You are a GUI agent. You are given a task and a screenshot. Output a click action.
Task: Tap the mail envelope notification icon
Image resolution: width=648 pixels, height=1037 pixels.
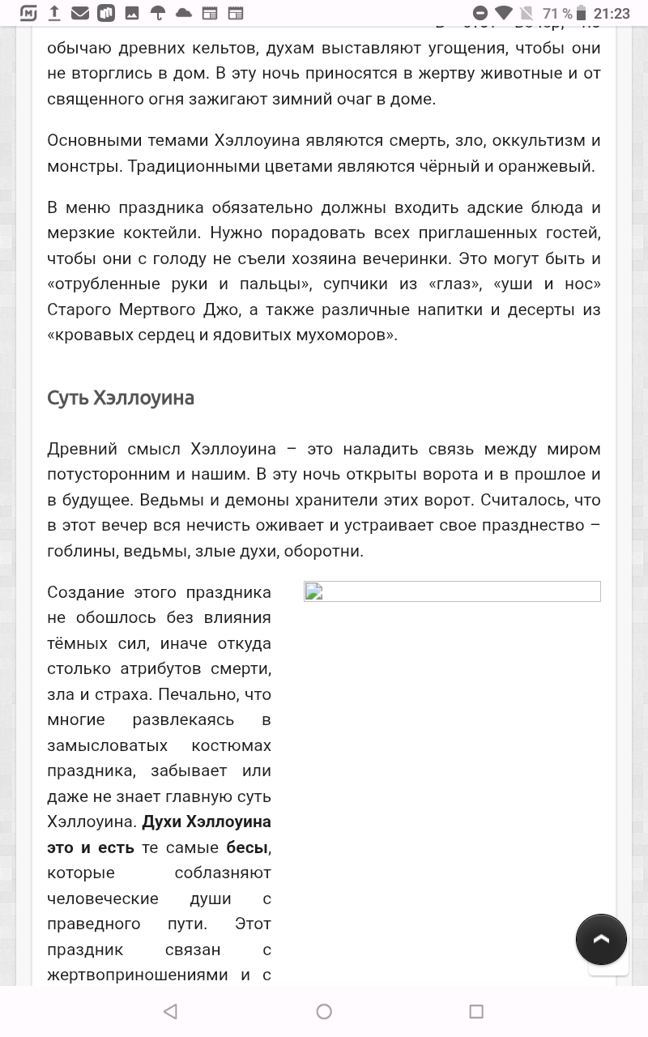click(x=80, y=13)
